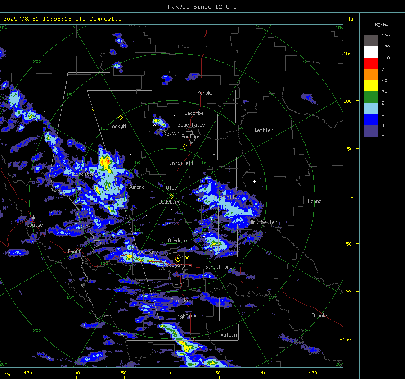Click the 2025/08/31 11:58:13 UTC Composite timestamp
The image size is (405, 379).
point(62,19)
